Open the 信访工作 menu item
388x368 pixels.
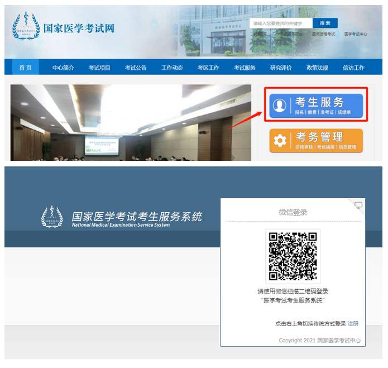(353, 68)
